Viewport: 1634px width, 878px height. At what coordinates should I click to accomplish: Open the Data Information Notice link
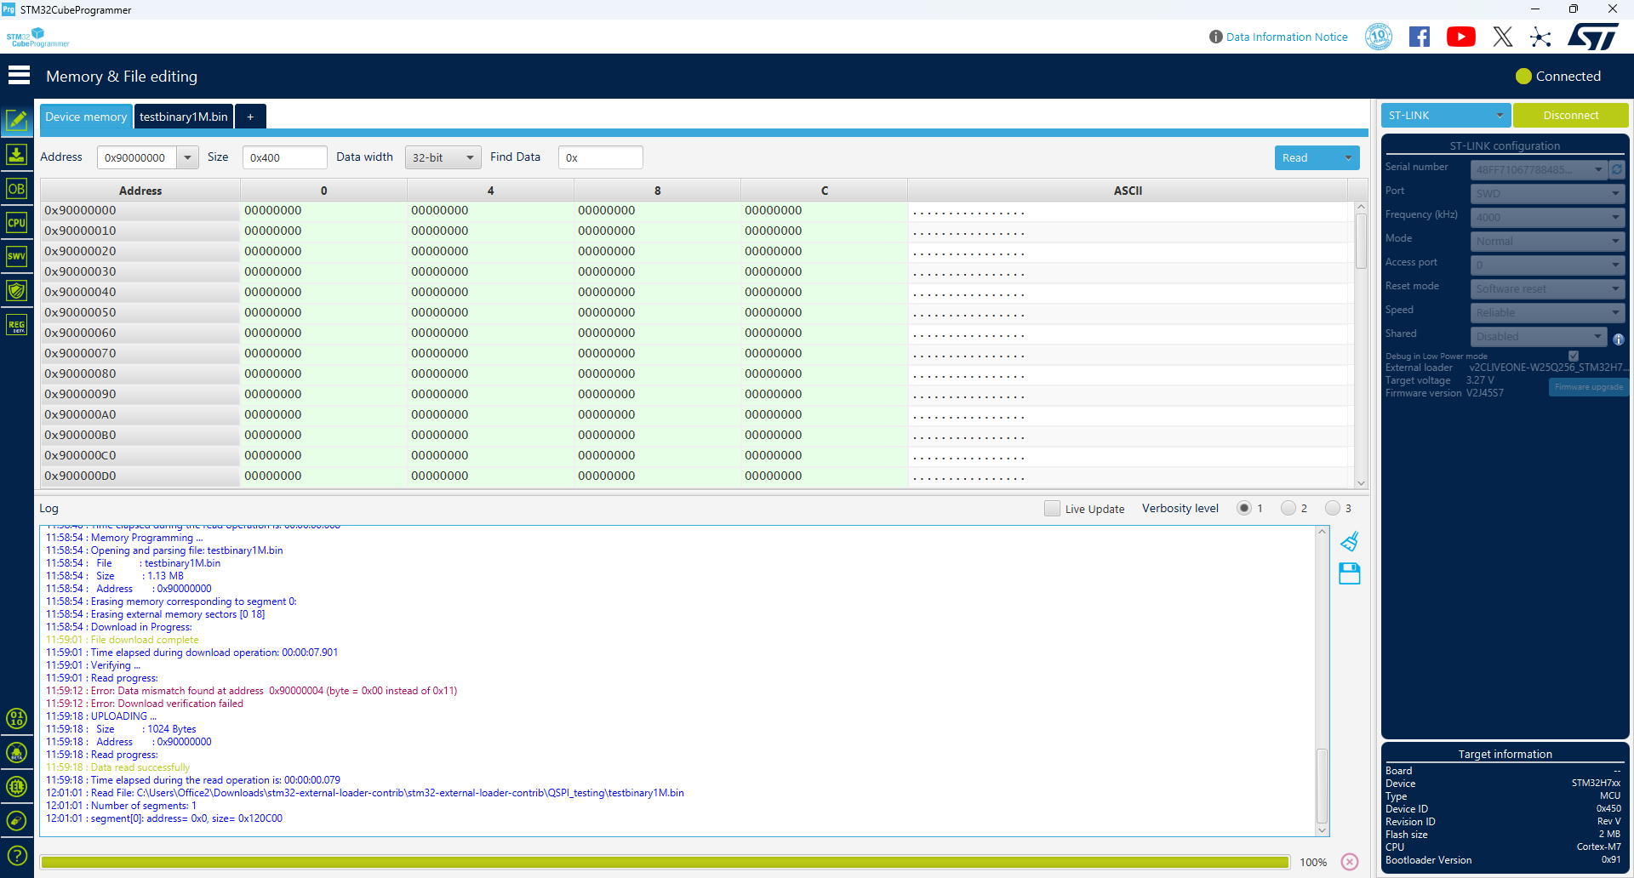pos(1286,37)
